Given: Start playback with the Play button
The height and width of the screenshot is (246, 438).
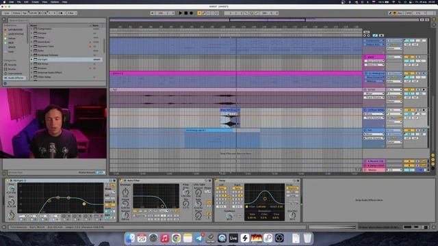Looking at the screenshot, I should 181,13.
